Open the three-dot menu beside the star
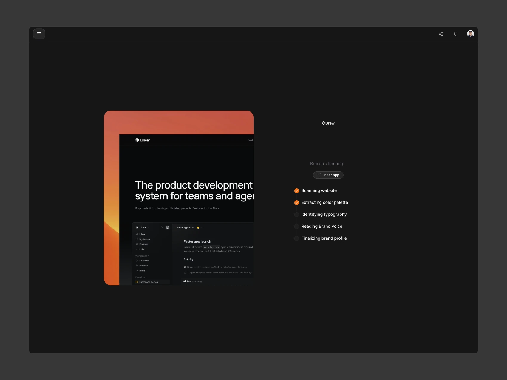This screenshot has height=380, width=507. pos(202,227)
